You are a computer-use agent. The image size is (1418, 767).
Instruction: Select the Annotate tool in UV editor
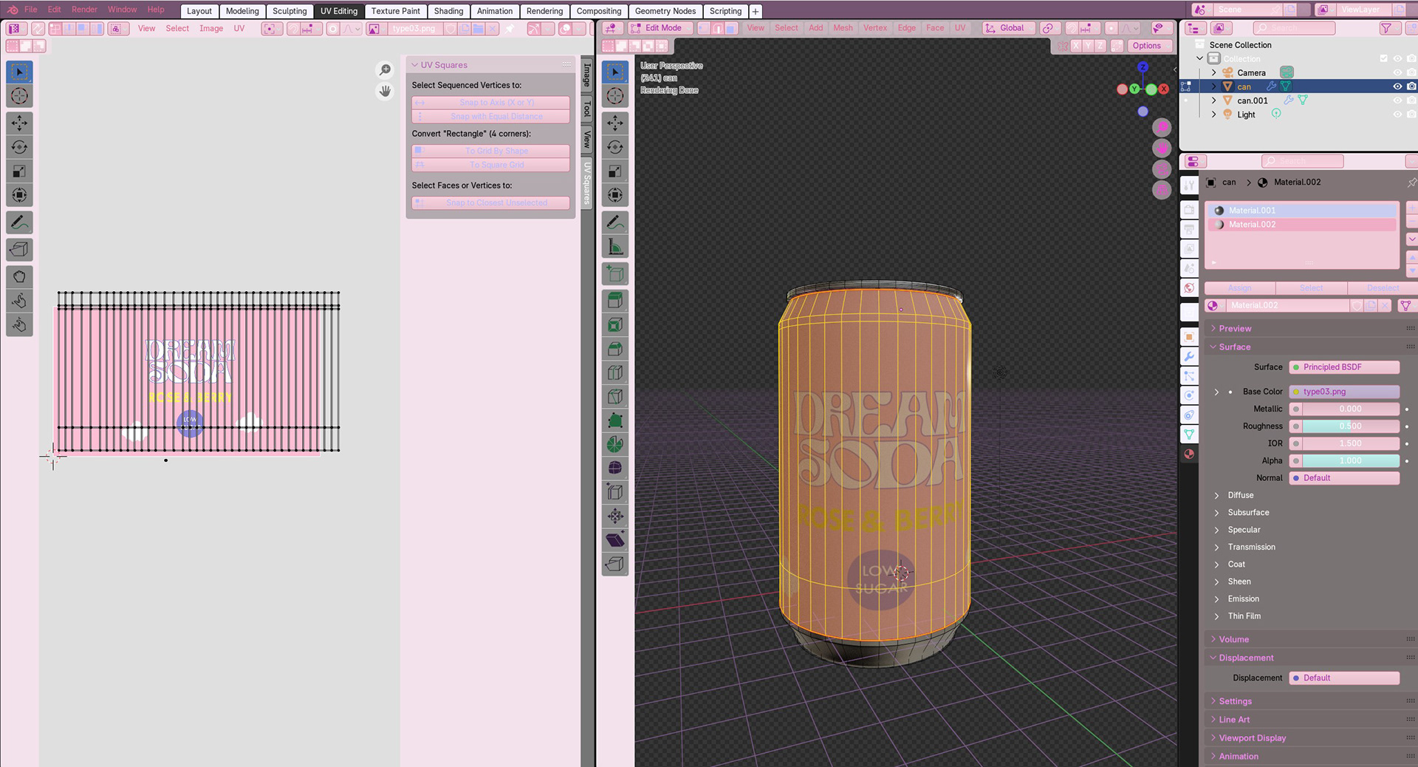(19, 222)
